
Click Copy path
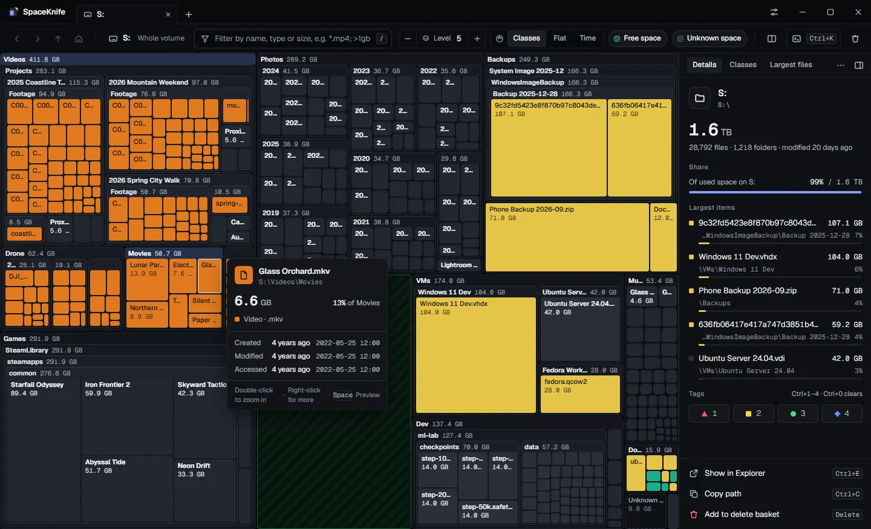pyautogui.click(x=776, y=494)
